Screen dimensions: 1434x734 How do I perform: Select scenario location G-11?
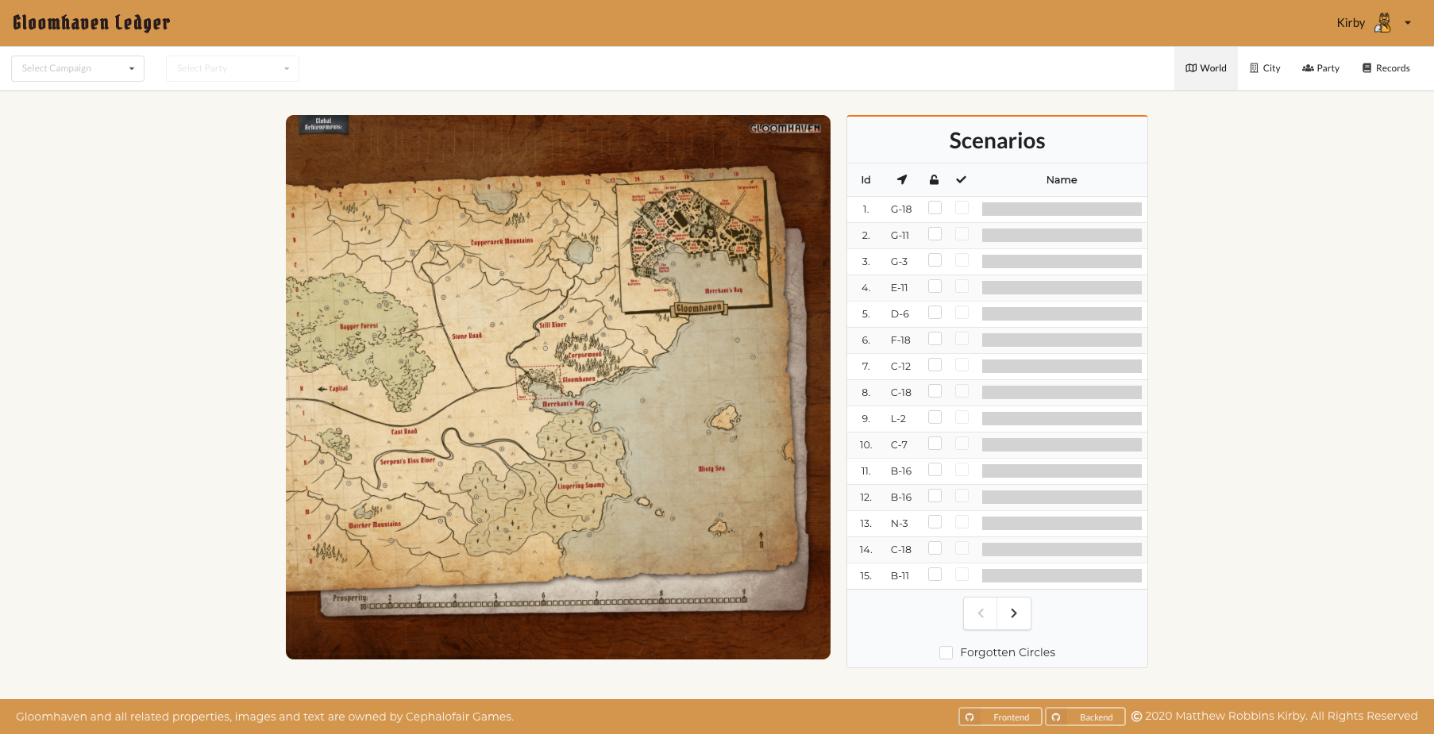(x=900, y=236)
